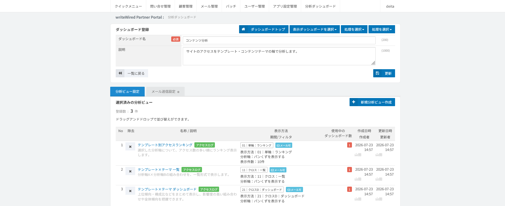Click 一覧に戻る button
Image resolution: width=505 pixels, height=206 pixels.
tap(132, 73)
